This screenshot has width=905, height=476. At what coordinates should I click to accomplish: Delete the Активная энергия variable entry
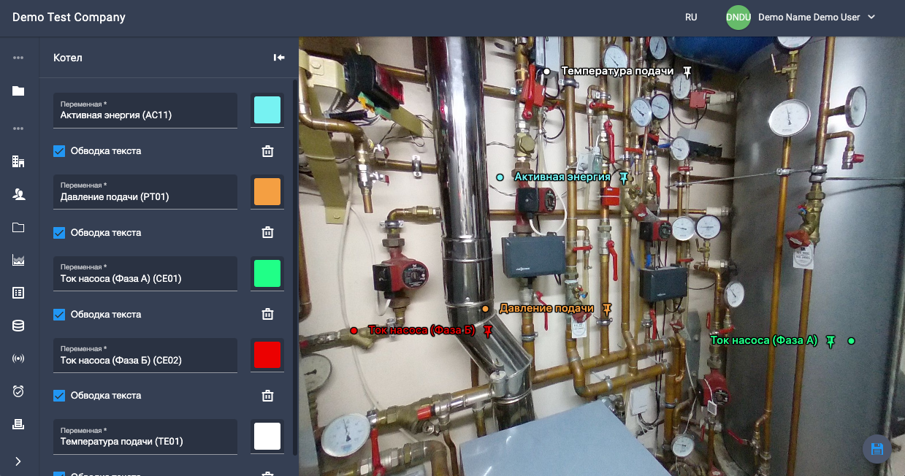[x=268, y=151]
